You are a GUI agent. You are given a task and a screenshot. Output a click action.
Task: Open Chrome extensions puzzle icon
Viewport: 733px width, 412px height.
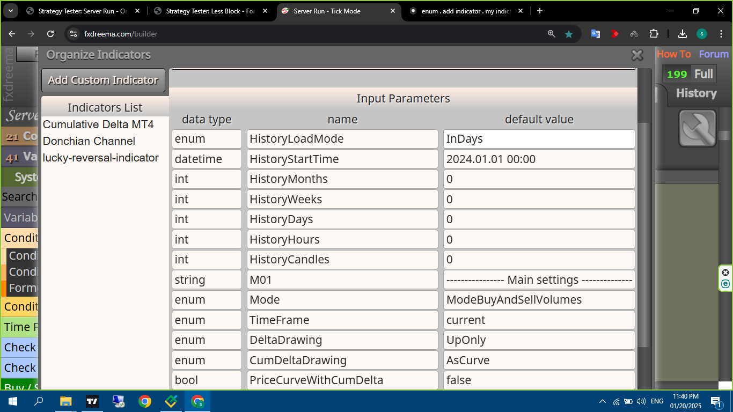[654, 34]
